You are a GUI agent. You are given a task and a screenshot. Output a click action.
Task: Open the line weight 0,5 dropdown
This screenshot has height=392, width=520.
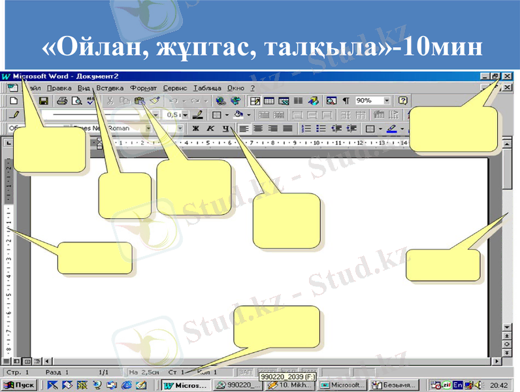(x=185, y=115)
